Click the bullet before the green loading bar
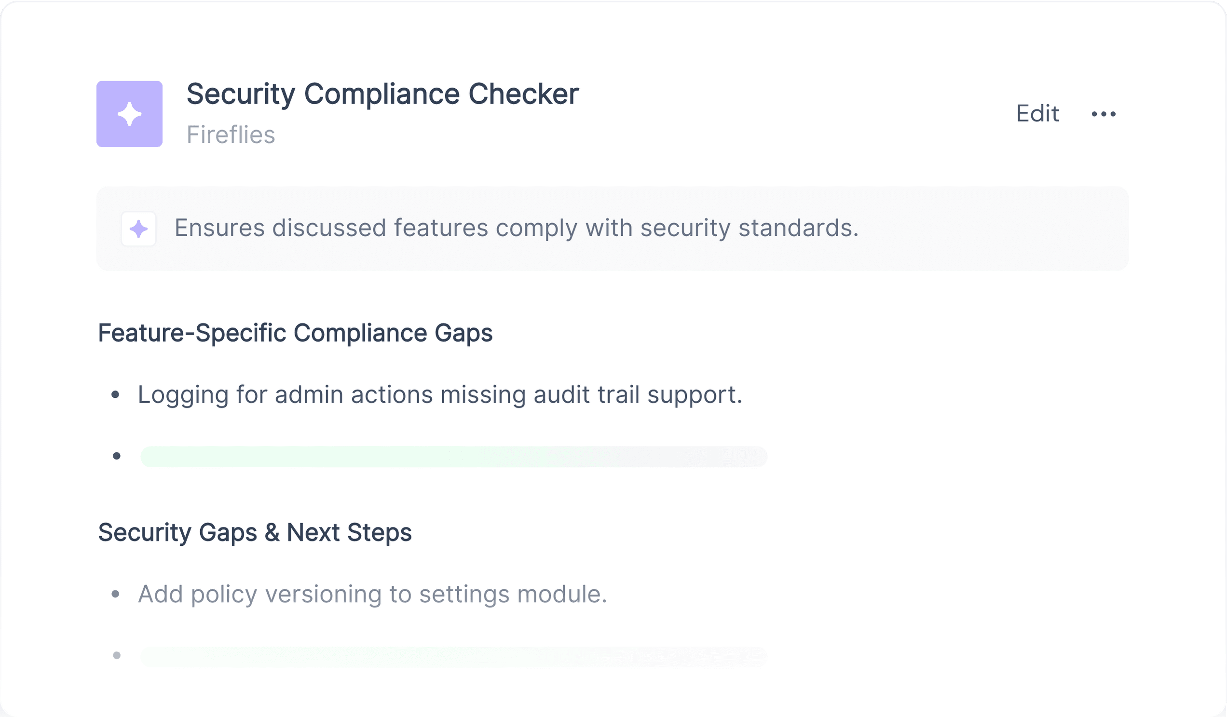Screen dimensions: 1227x717 click(116, 456)
